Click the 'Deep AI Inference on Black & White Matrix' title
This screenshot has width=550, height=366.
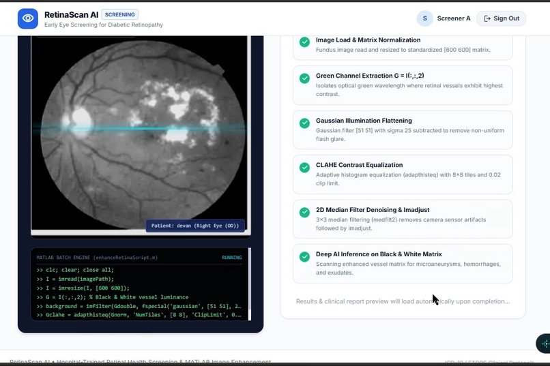tap(379, 254)
